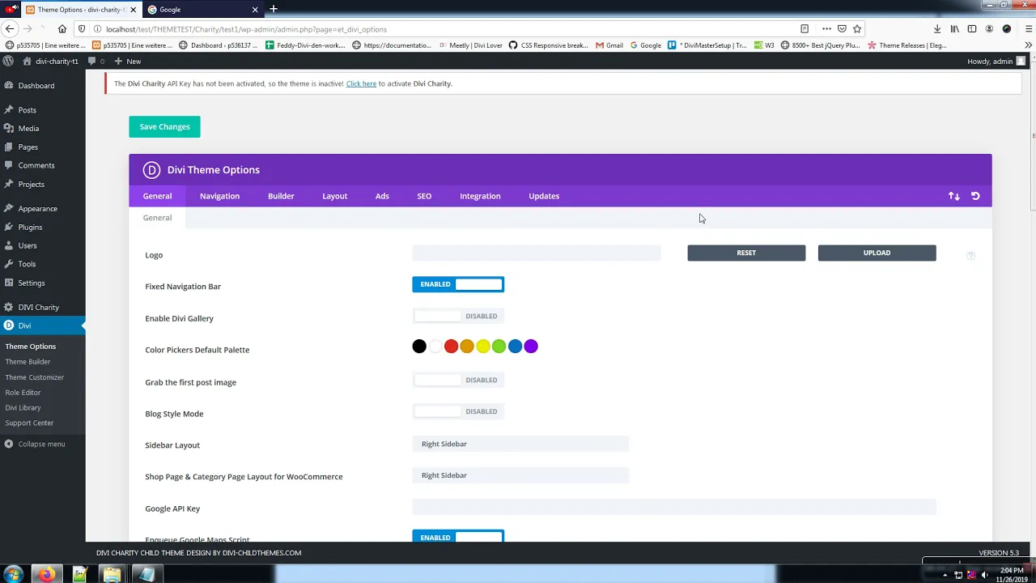Click browser address bar URL
The image size is (1036, 583).
(x=246, y=29)
